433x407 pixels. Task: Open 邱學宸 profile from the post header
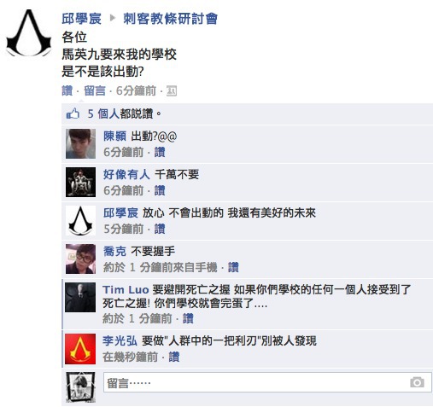point(81,19)
